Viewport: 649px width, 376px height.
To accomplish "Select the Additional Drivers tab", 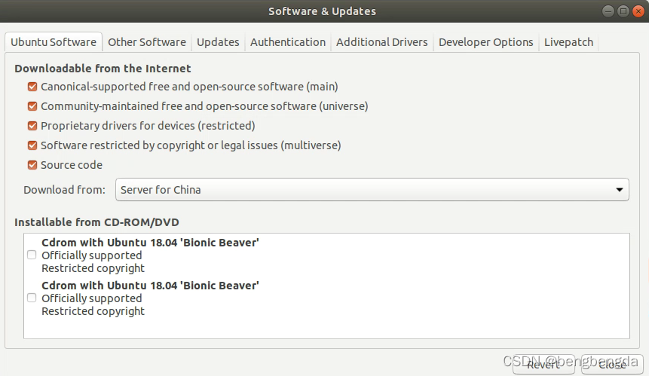I will click(x=381, y=42).
